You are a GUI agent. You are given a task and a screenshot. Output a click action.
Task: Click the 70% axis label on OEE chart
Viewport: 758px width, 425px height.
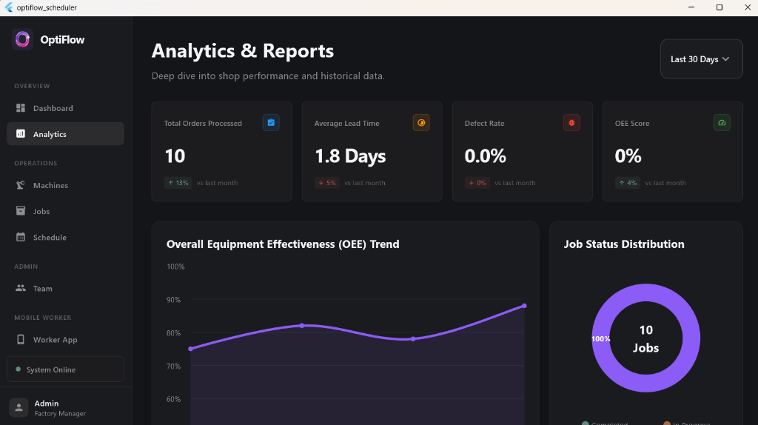pos(173,366)
